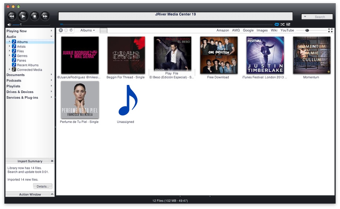Click File under the El Beso cover
The height and width of the screenshot is (209, 340).
tap(176, 73)
